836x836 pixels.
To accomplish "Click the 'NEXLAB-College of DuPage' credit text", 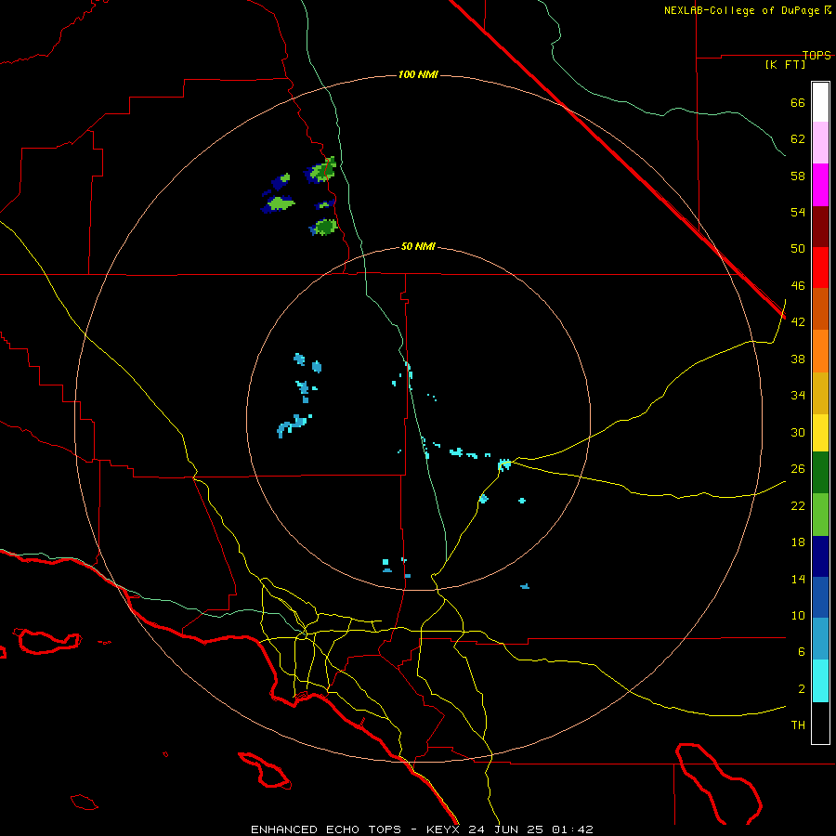I will 743,10.
